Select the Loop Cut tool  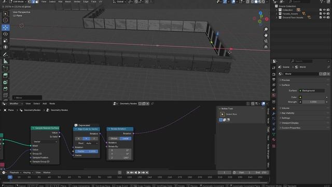(6, 95)
